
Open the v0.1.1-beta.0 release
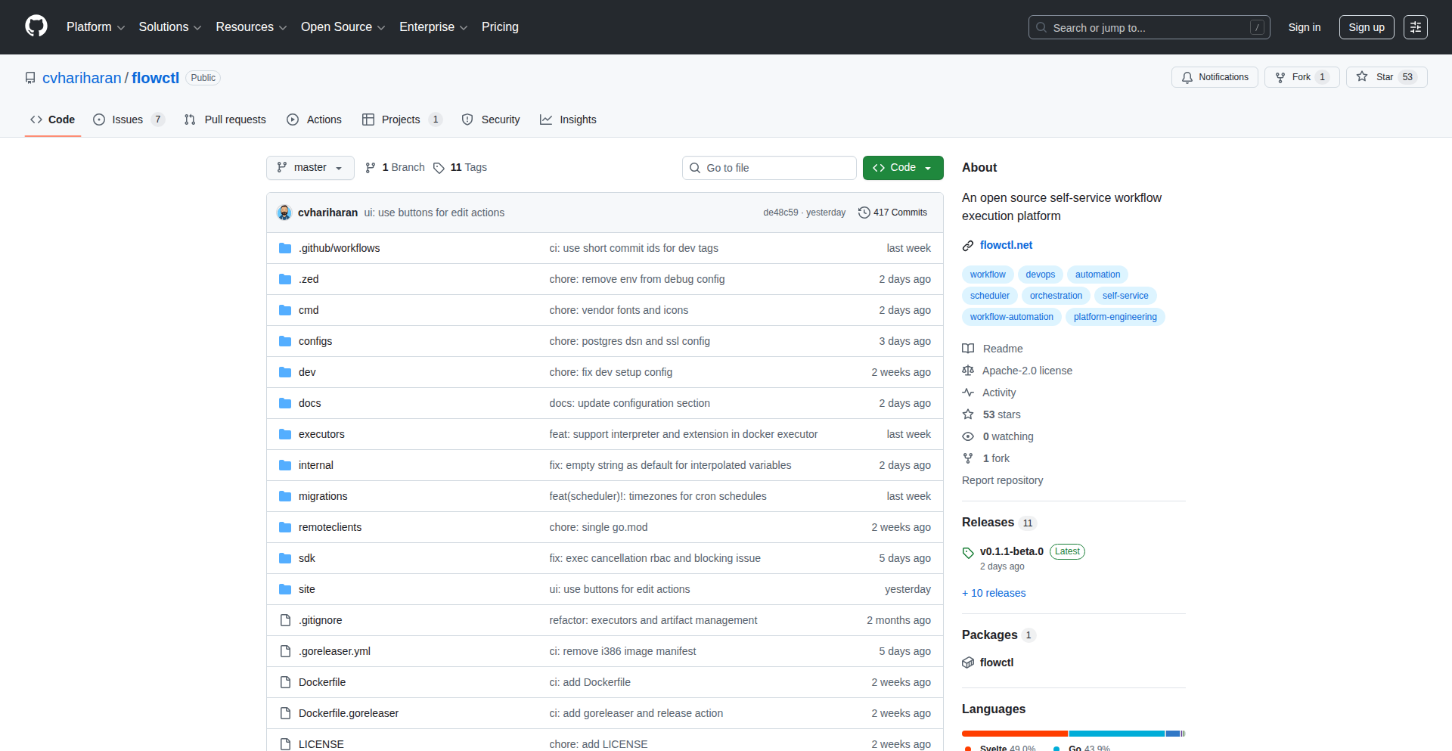[1012, 551]
